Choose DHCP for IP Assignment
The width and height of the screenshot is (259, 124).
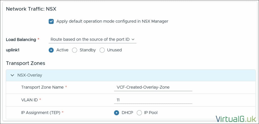[x=117, y=113]
